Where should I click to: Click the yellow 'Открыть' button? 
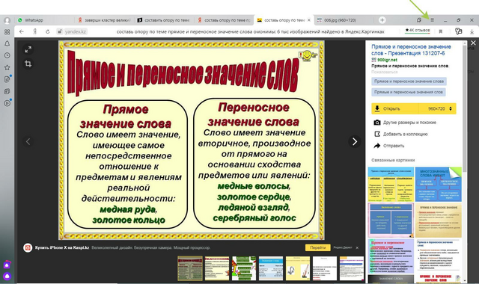point(395,108)
